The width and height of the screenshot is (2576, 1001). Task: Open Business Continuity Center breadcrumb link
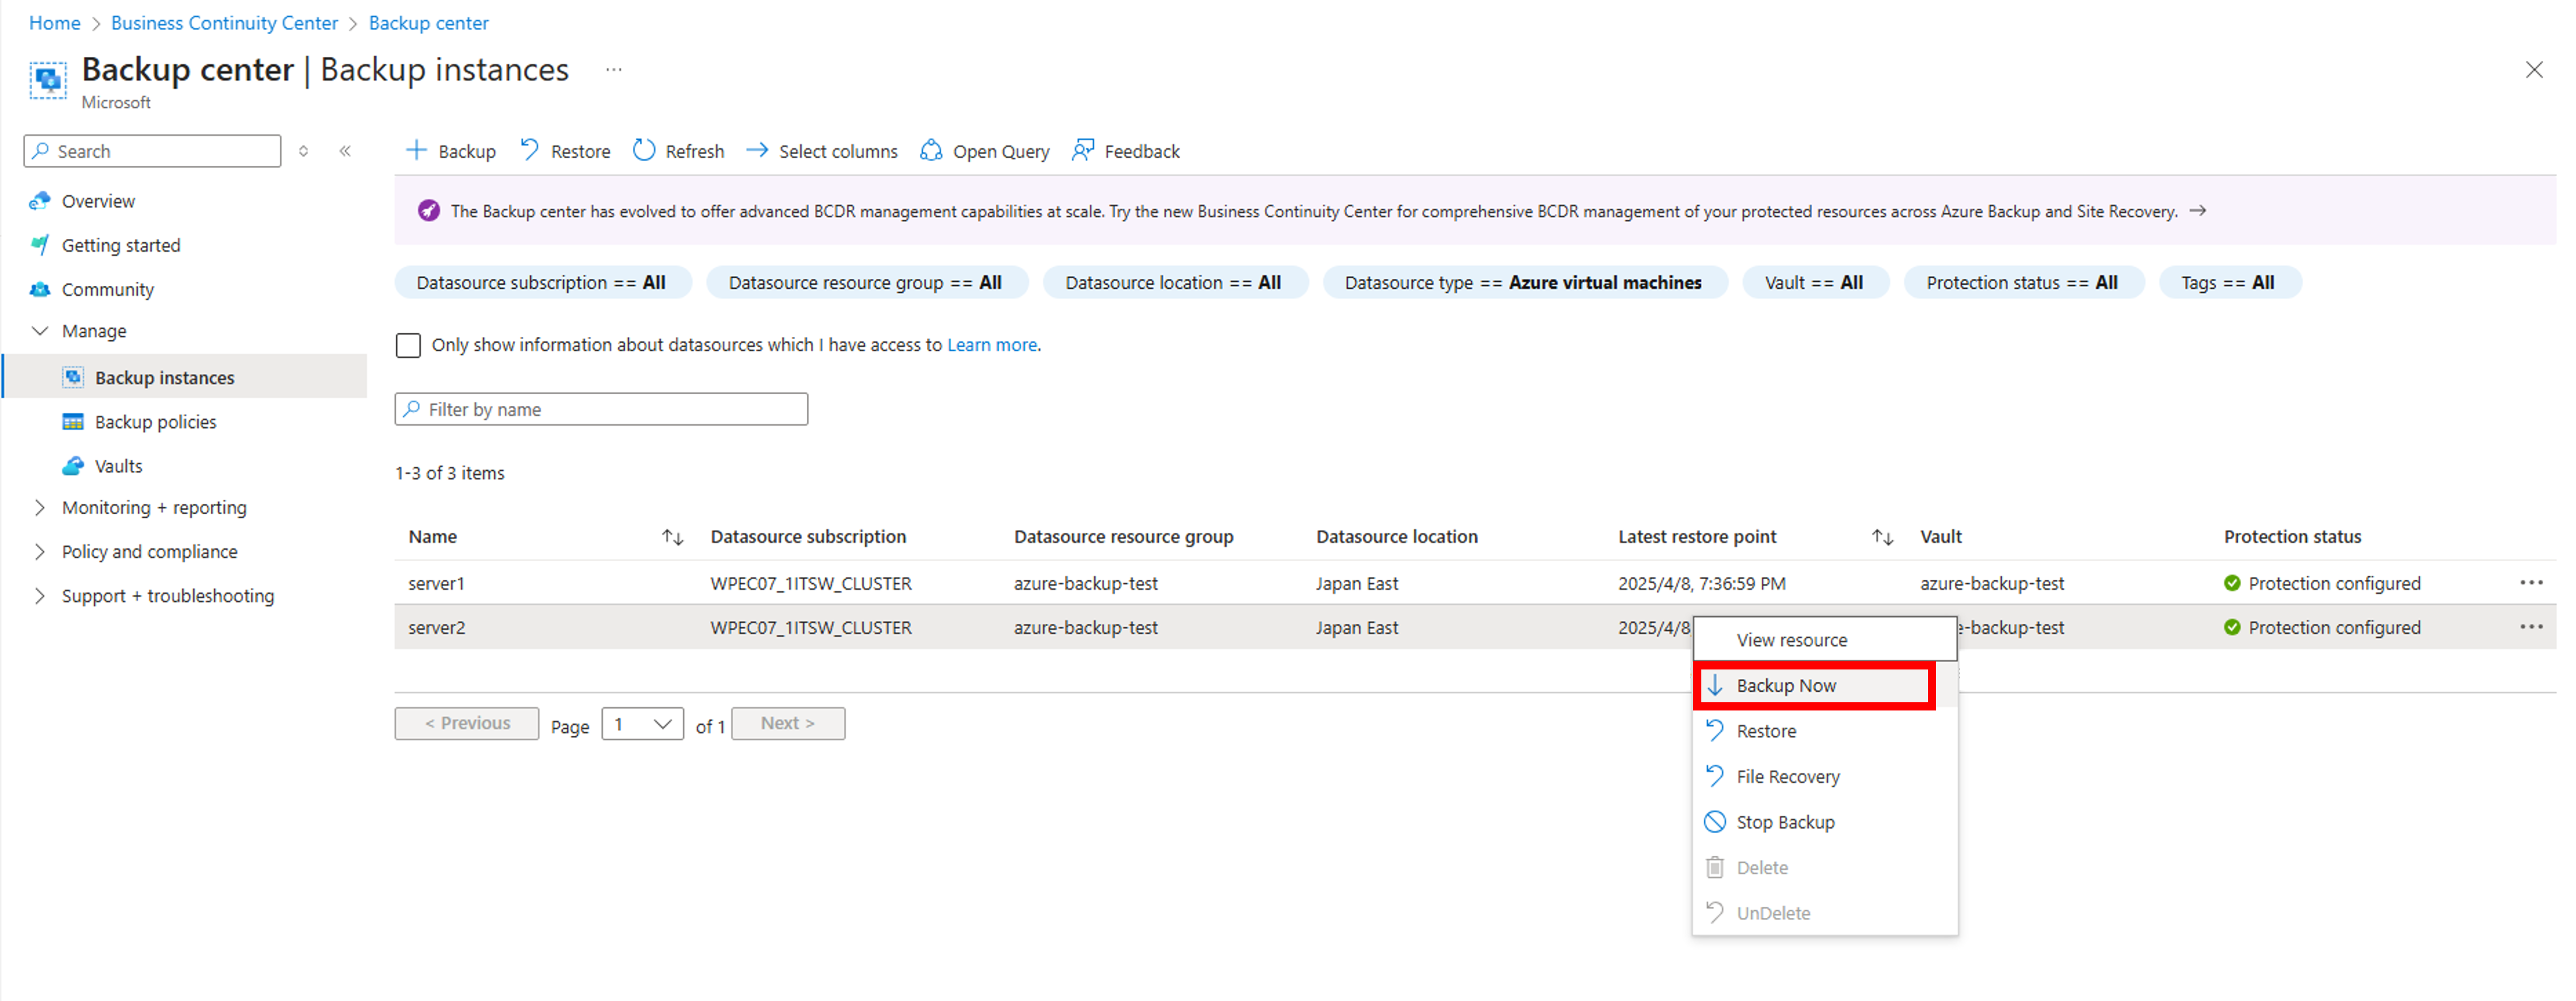(x=224, y=22)
